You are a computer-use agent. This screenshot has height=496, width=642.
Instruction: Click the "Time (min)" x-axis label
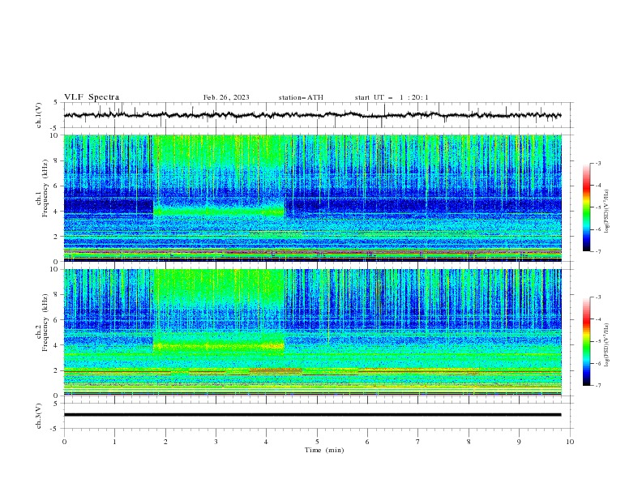pos(324,450)
